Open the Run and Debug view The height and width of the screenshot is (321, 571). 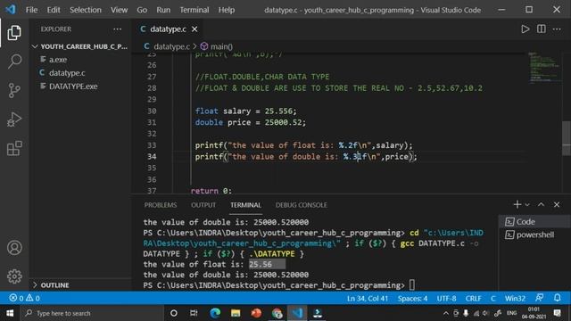coord(14,119)
